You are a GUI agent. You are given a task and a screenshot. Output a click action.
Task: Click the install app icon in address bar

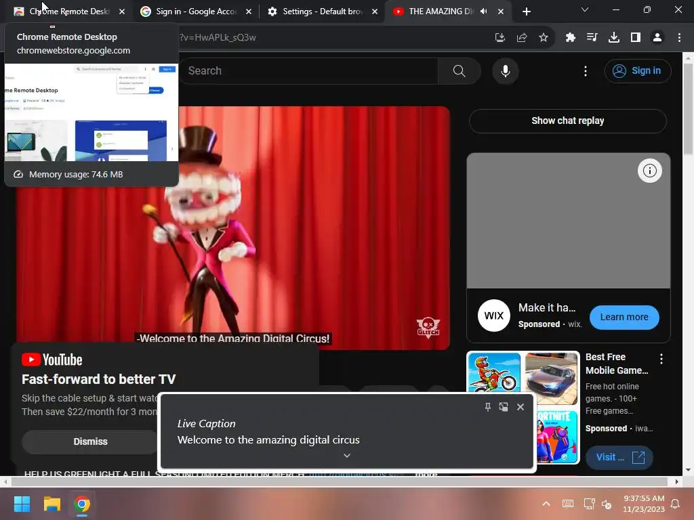pos(499,38)
